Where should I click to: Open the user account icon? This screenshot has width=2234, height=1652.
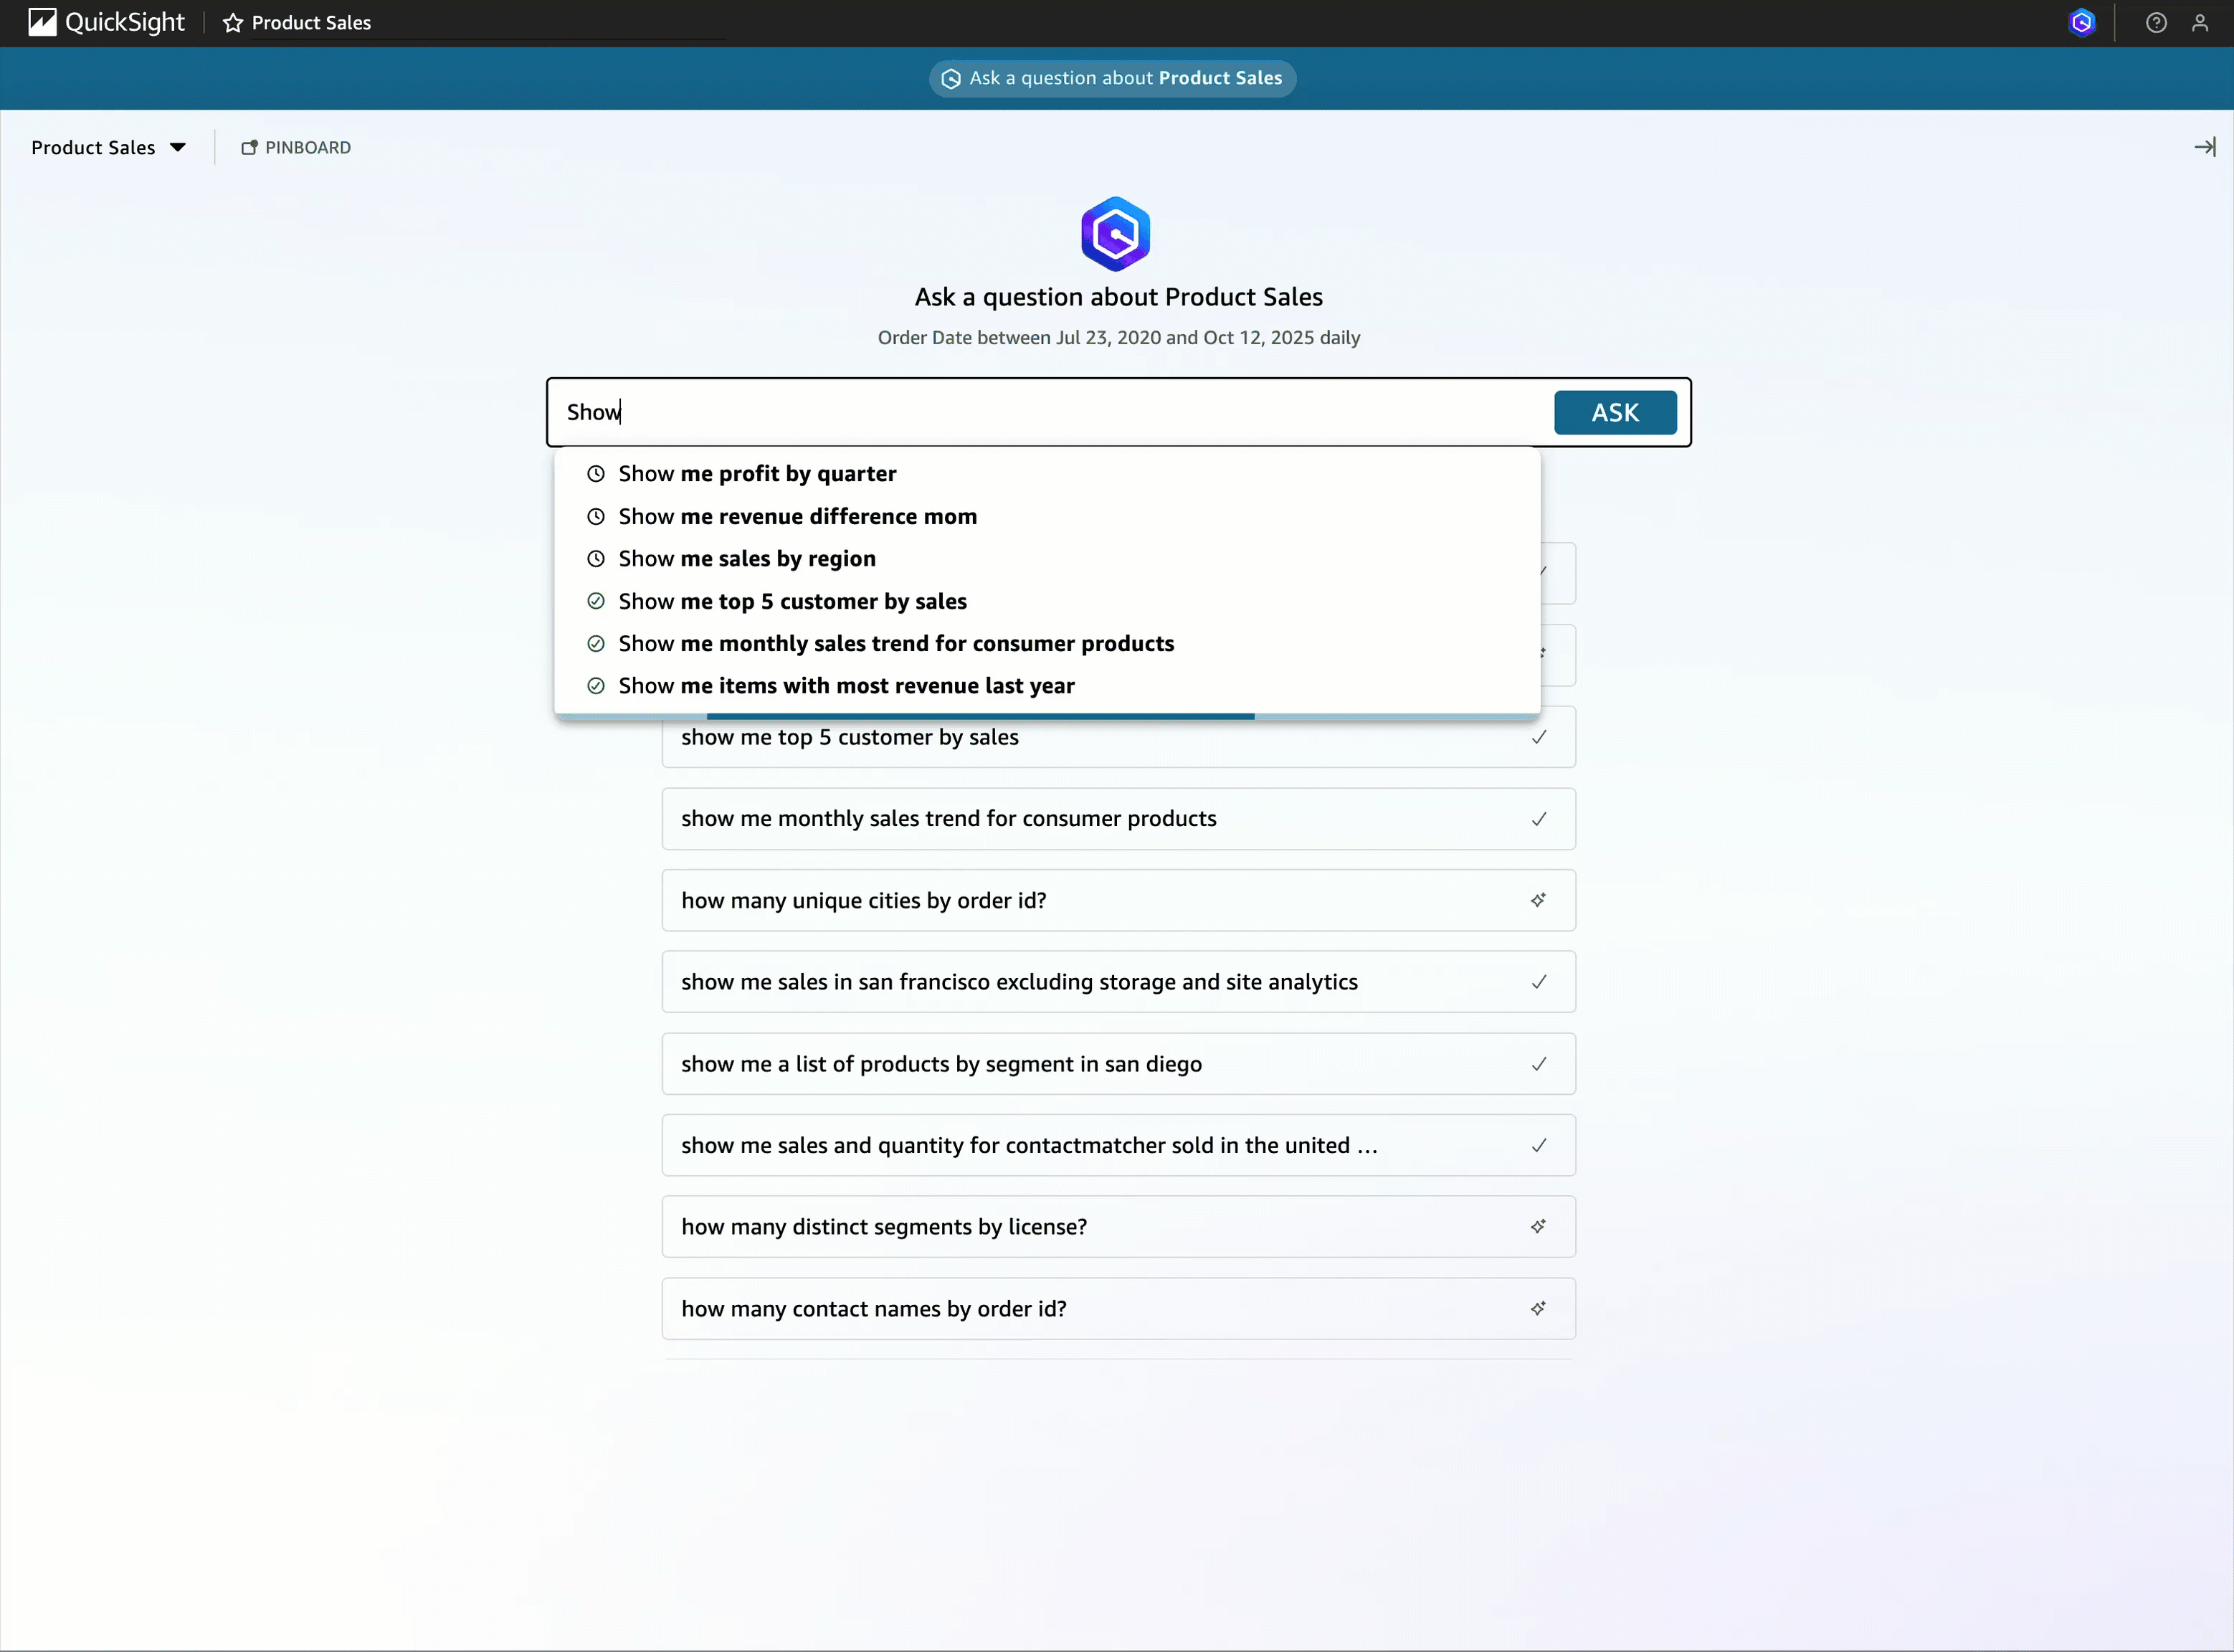pyautogui.click(x=2200, y=23)
